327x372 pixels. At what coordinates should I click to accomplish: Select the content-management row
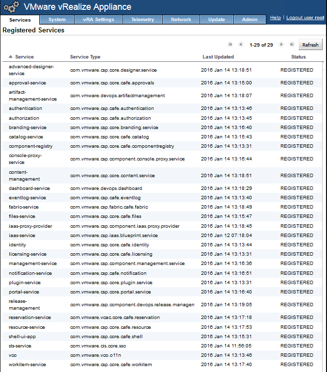point(162,176)
